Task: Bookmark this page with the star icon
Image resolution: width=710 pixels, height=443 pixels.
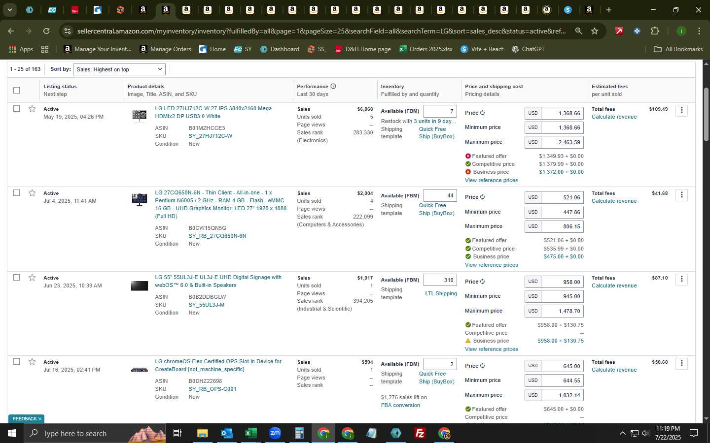Action: [x=595, y=31]
